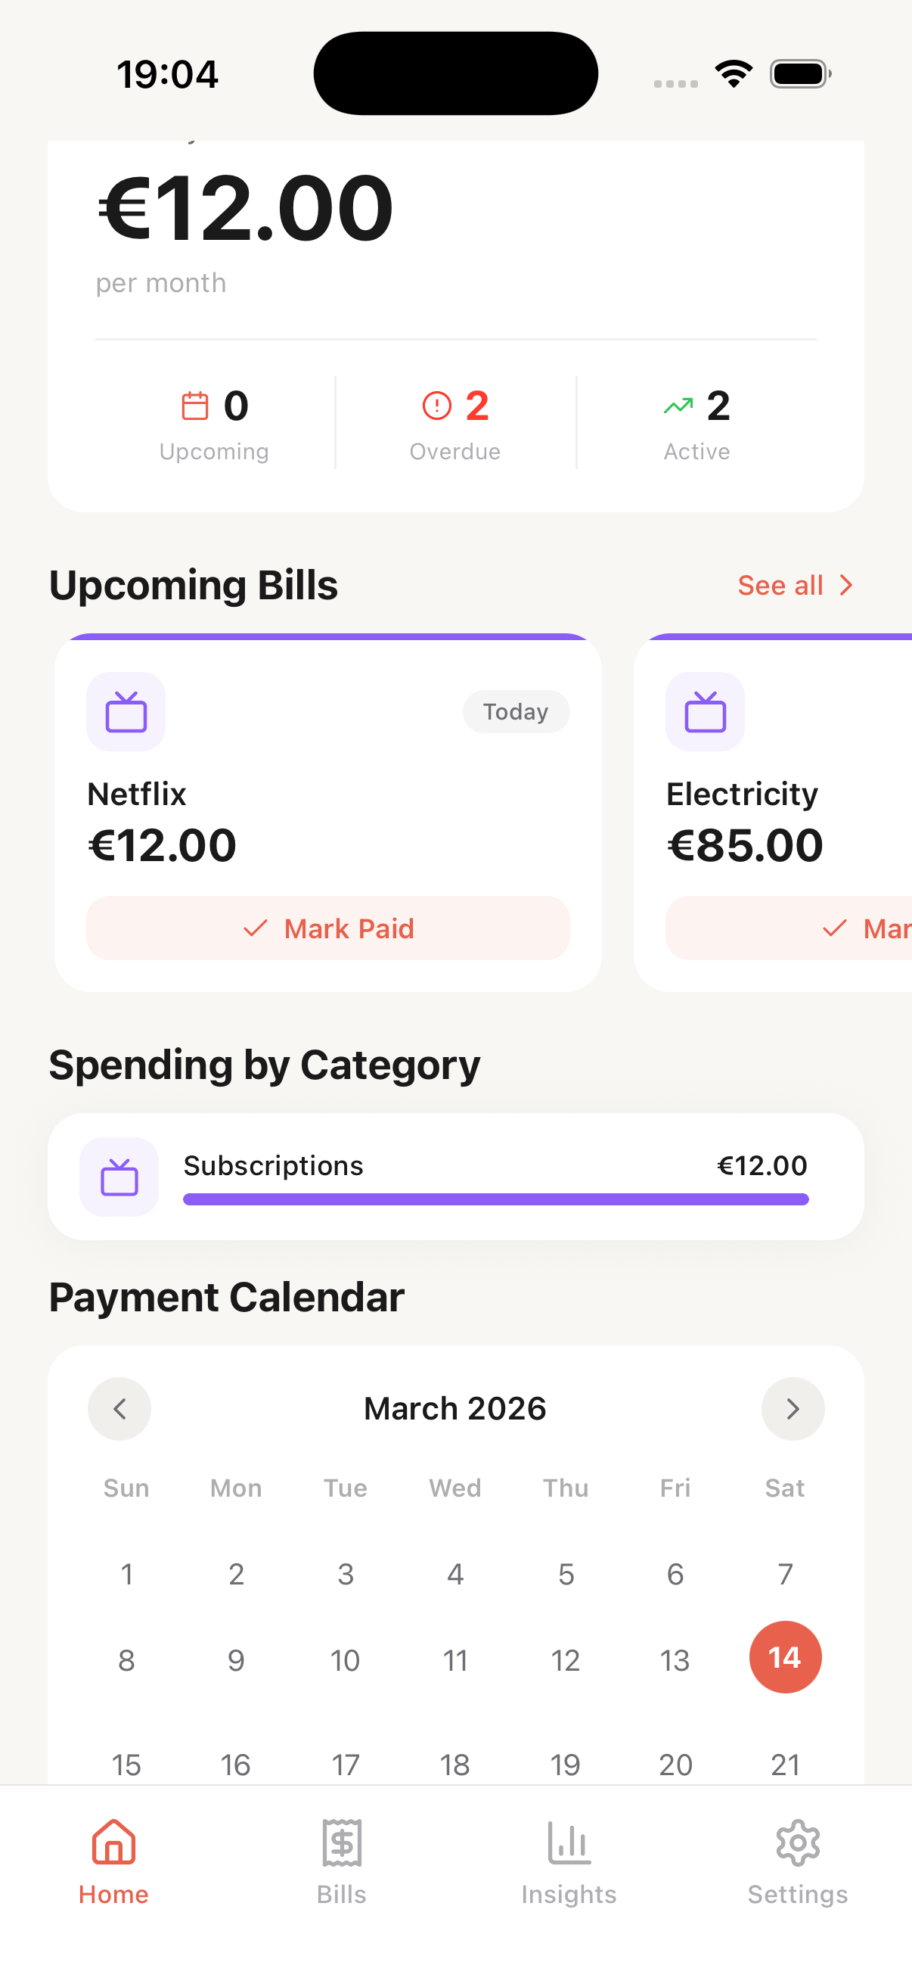
Task: Tap the Today badge on Netflix
Action: coord(516,711)
